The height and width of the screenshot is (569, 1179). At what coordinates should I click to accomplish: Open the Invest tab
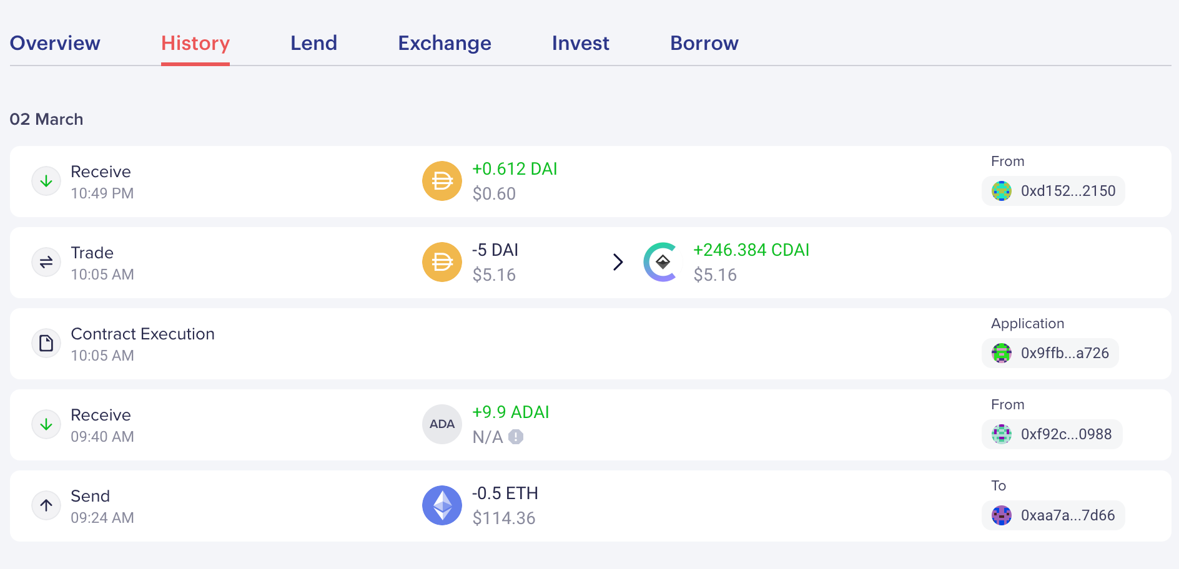580,43
